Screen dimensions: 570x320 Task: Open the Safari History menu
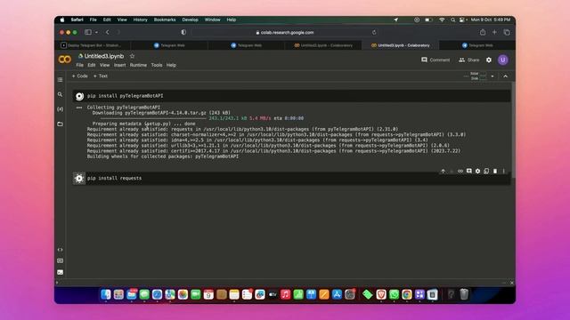point(141,20)
